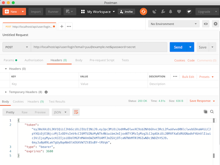Click the Upgrade button
The height and width of the screenshot is (165, 220).
pos(204,12)
